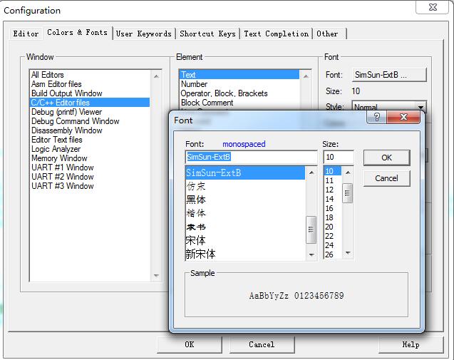Image resolution: width=454 pixels, height=360 pixels.
Task: Switch to the Editor tab
Action: [x=26, y=34]
